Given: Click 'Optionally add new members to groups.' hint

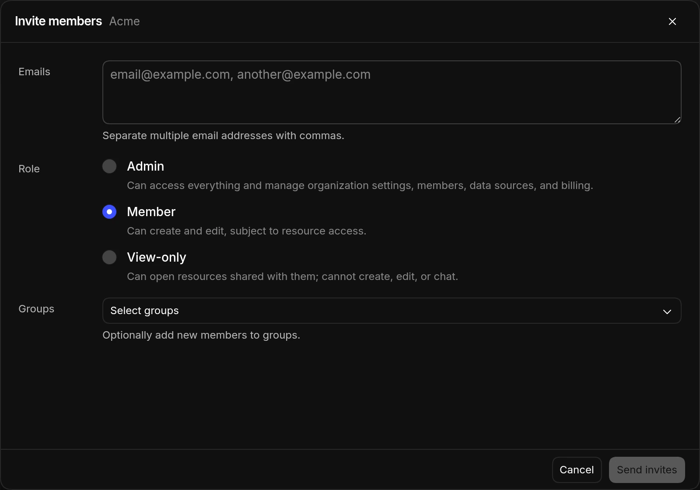Looking at the screenshot, I should (x=201, y=335).
